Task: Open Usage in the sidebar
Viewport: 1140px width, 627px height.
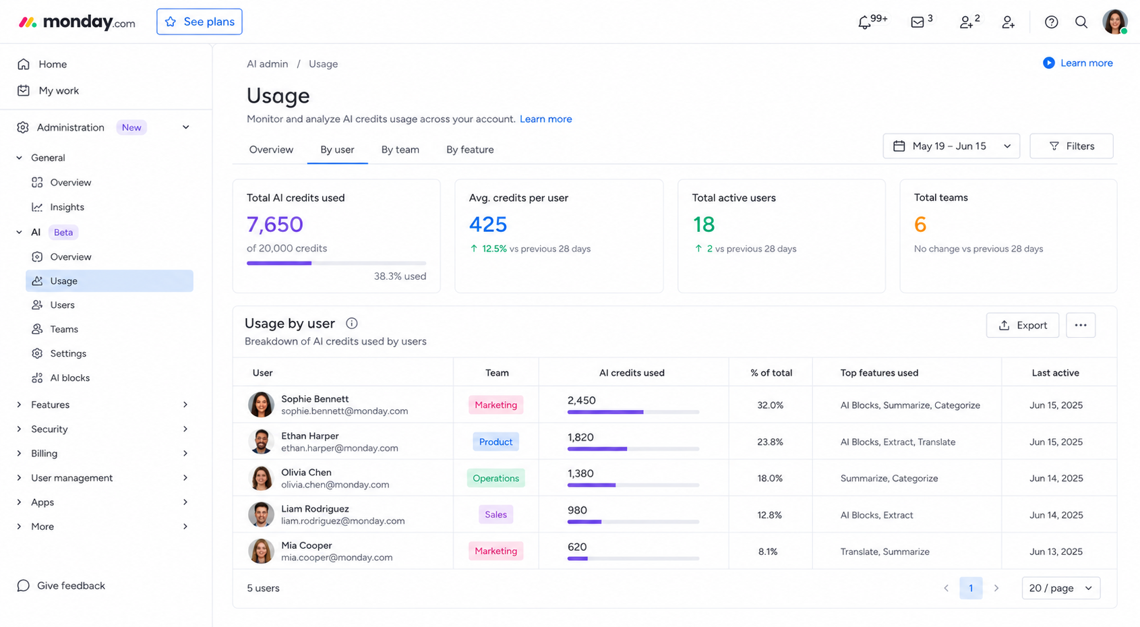Action: coord(109,281)
